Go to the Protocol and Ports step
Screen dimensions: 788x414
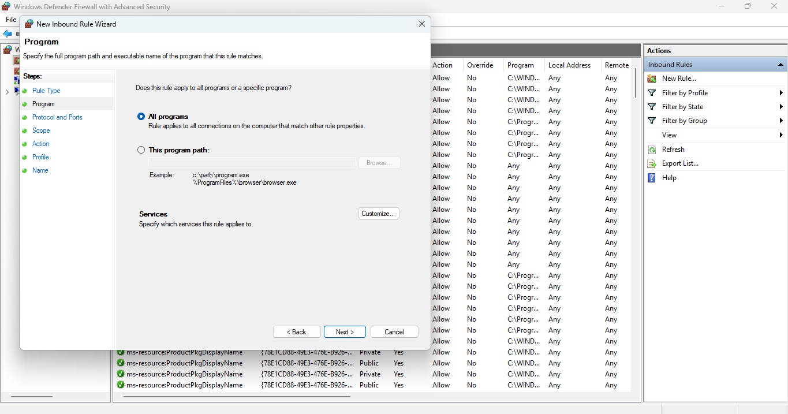coord(57,117)
